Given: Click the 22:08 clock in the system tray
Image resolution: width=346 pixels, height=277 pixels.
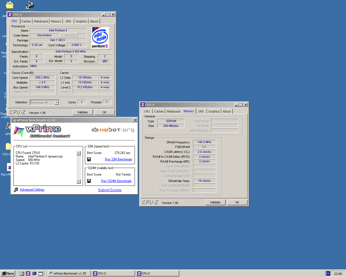Looking at the screenshot, I should tap(338, 274).
